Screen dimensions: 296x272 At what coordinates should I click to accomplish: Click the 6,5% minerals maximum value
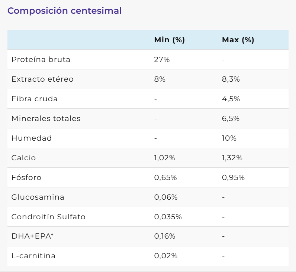point(231,118)
